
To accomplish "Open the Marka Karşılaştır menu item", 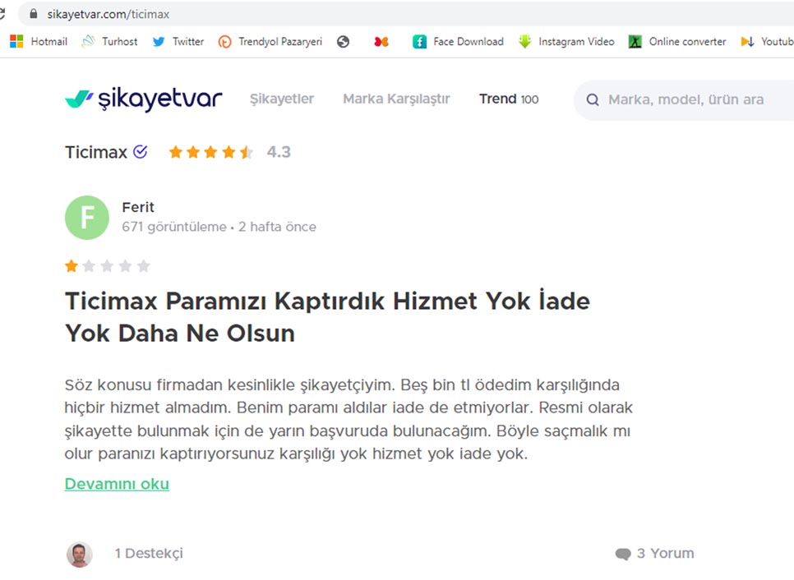I will [x=396, y=99].
